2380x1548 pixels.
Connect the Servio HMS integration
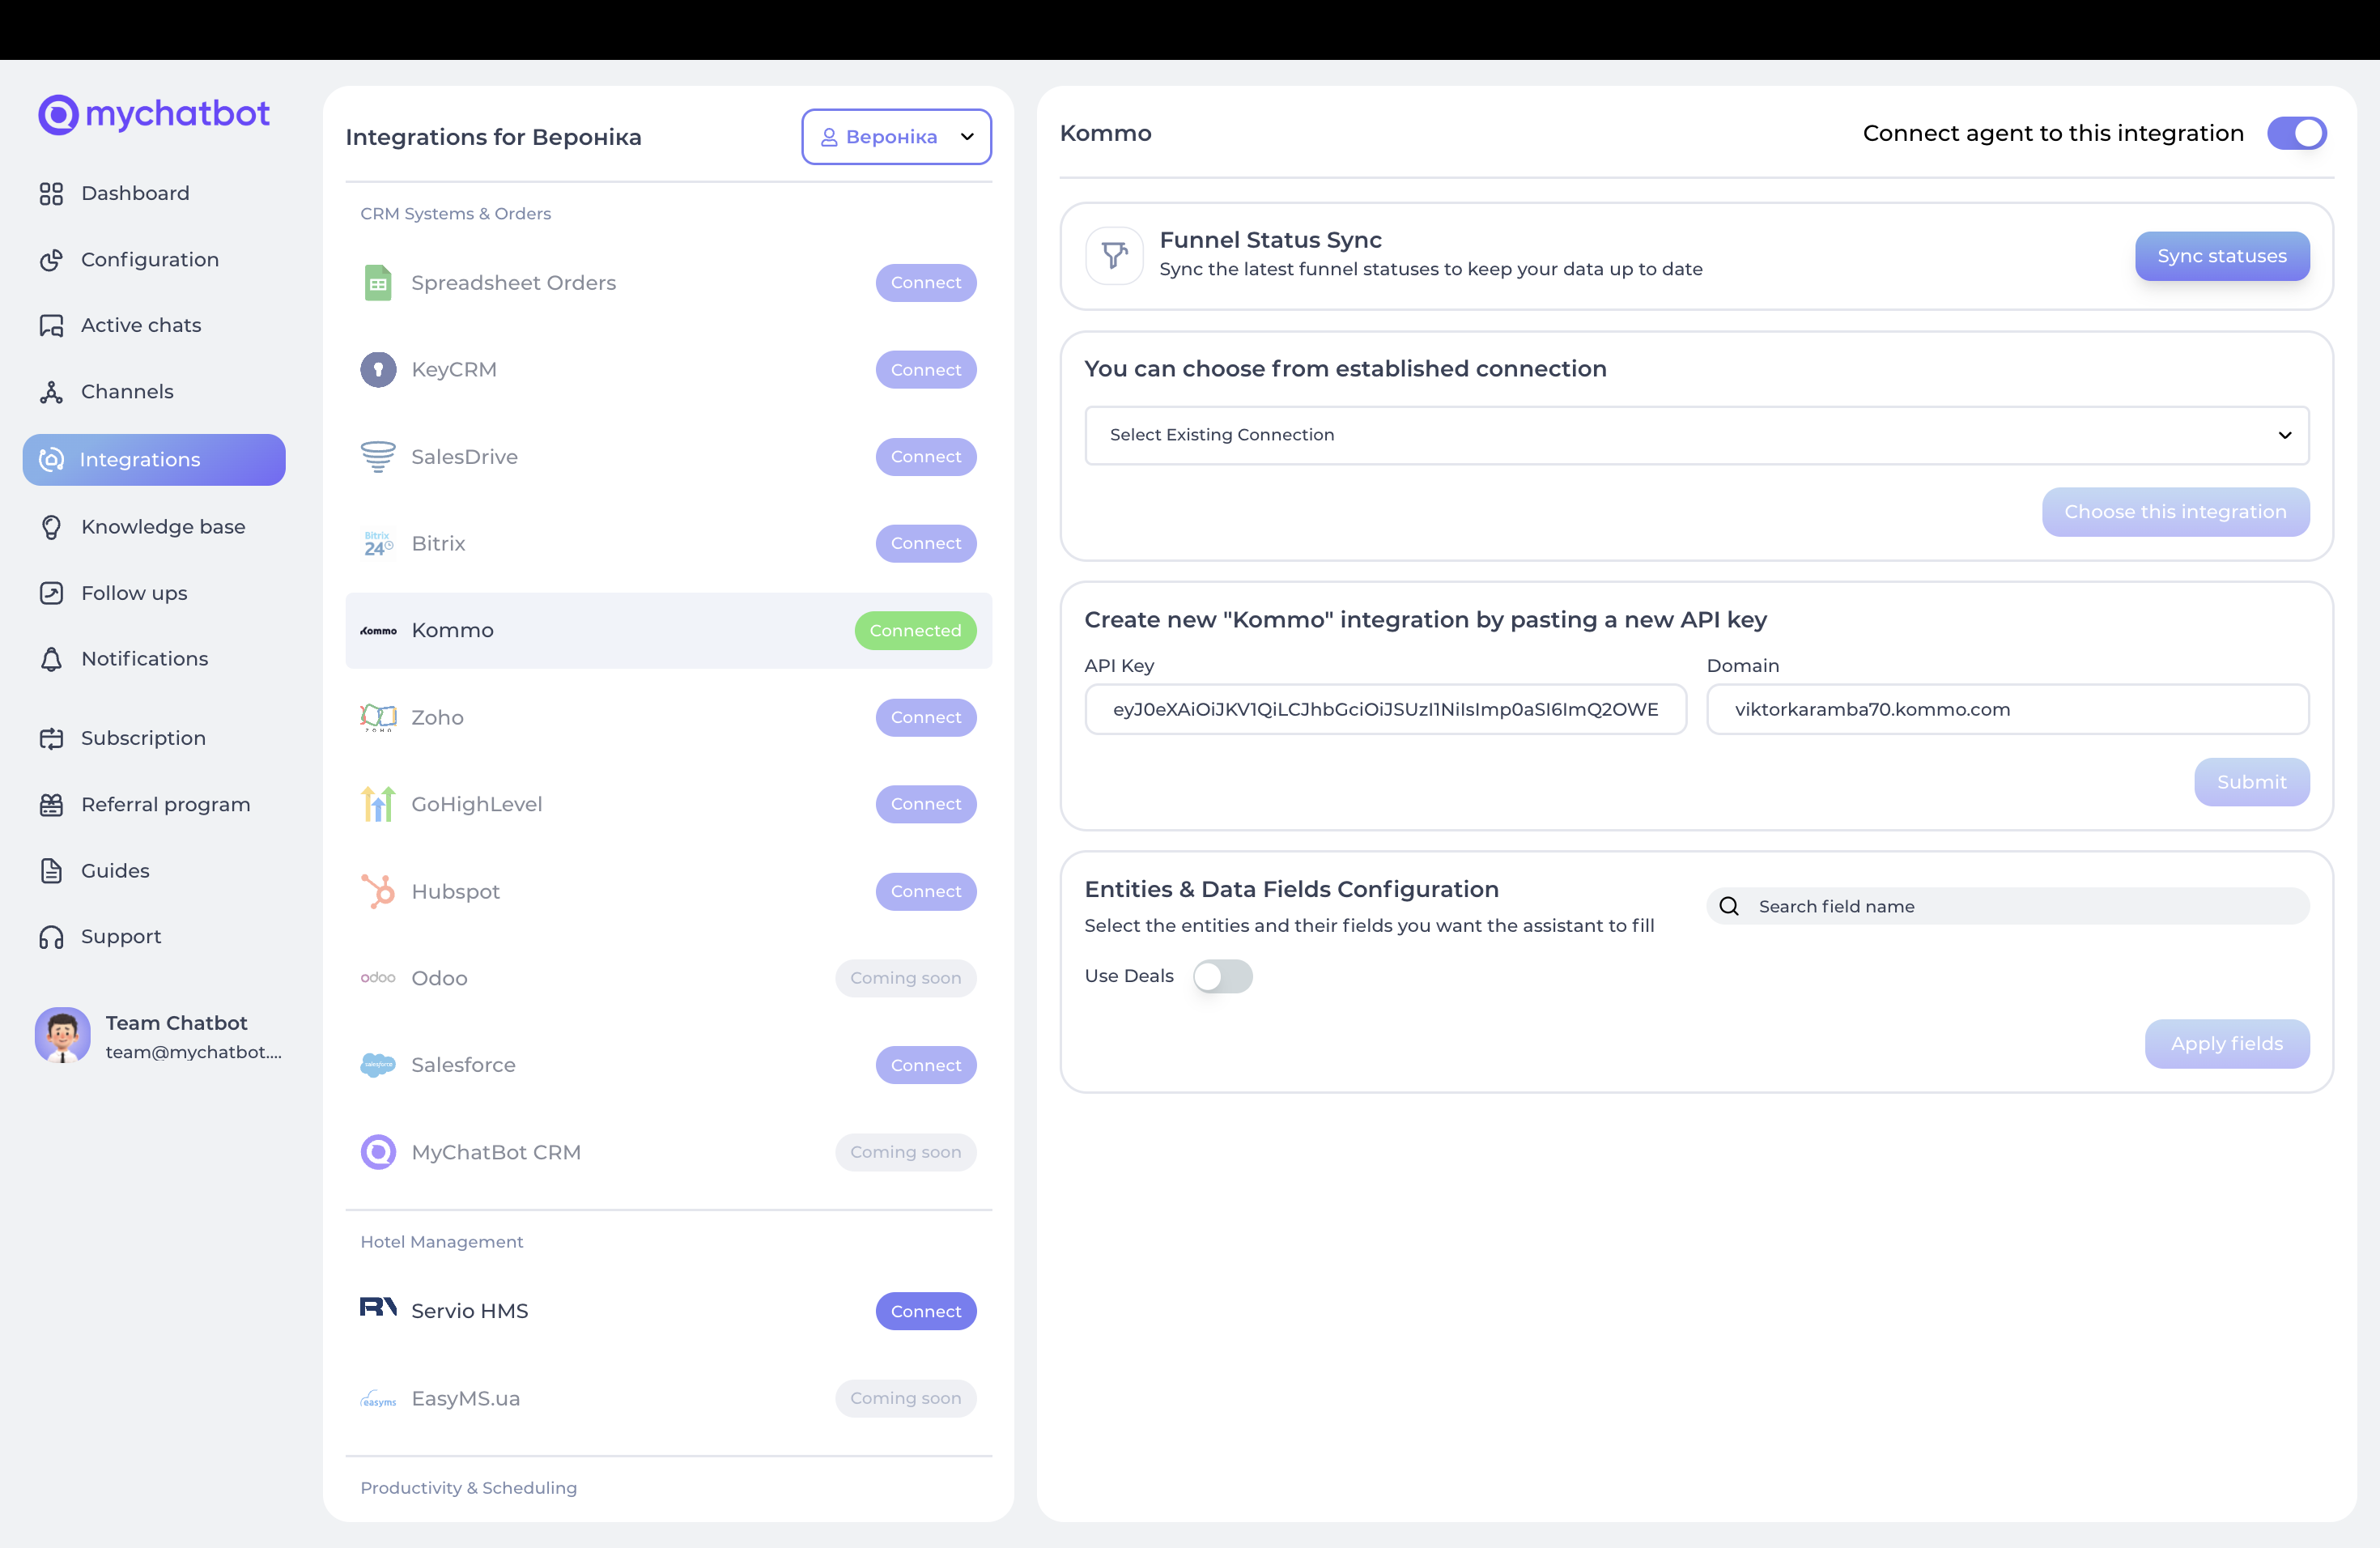coord(925,1311)
